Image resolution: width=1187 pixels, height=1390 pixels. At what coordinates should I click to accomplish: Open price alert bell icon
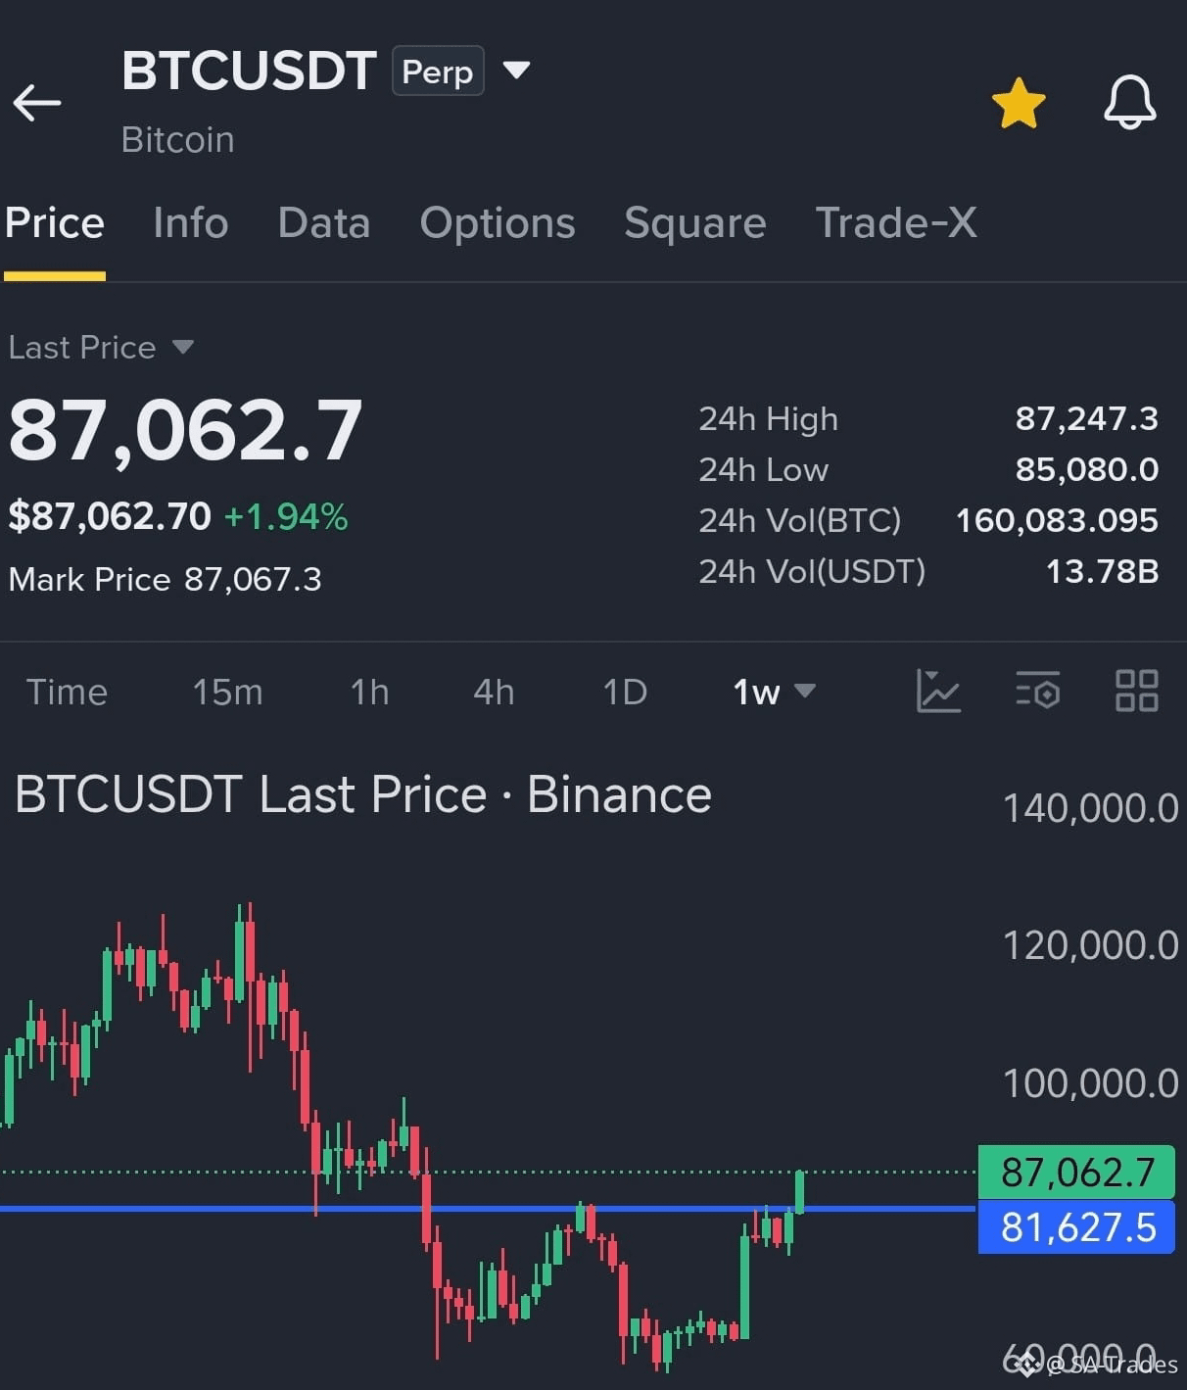pos(1130,102)
